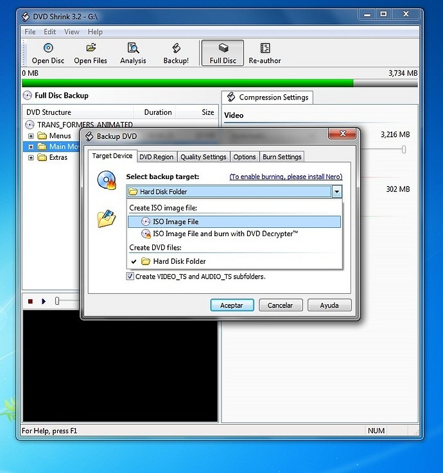Click the TRANS_FORMERS_ANIMATED disc icon
The height and width of the screenshot is (473, 443).
(x=30, y=125)
